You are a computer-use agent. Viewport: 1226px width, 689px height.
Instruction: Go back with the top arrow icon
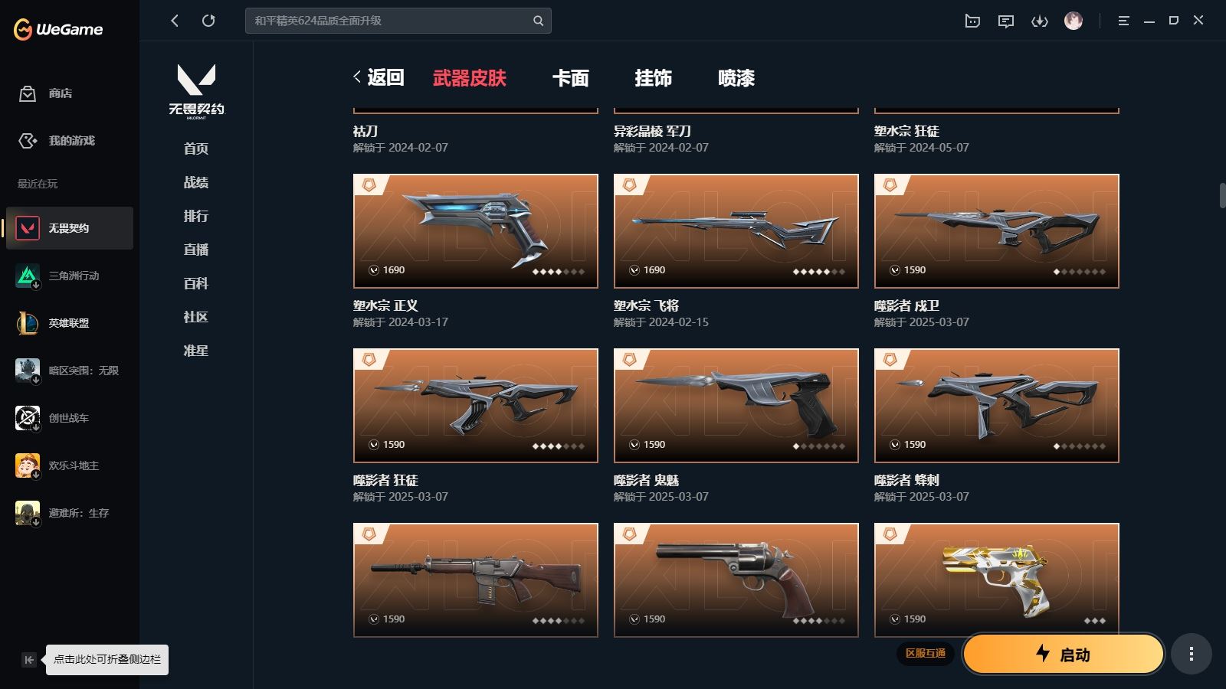(x=175, y=21)
